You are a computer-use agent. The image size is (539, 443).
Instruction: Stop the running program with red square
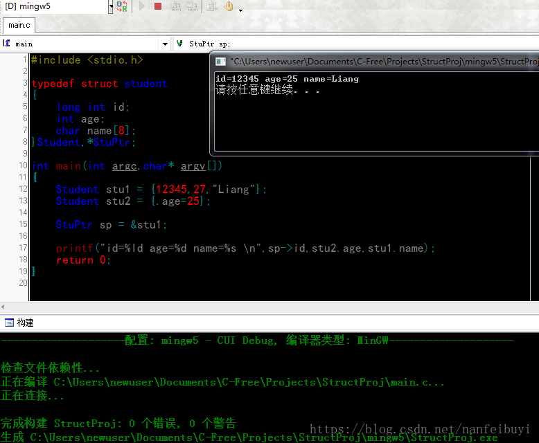(x=158, y=6)
